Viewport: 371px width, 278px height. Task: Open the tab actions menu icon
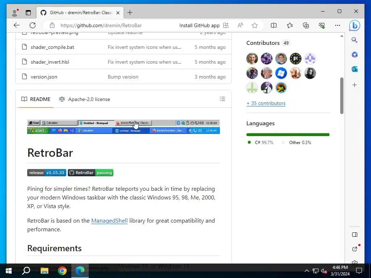click(x=28, y=13)
